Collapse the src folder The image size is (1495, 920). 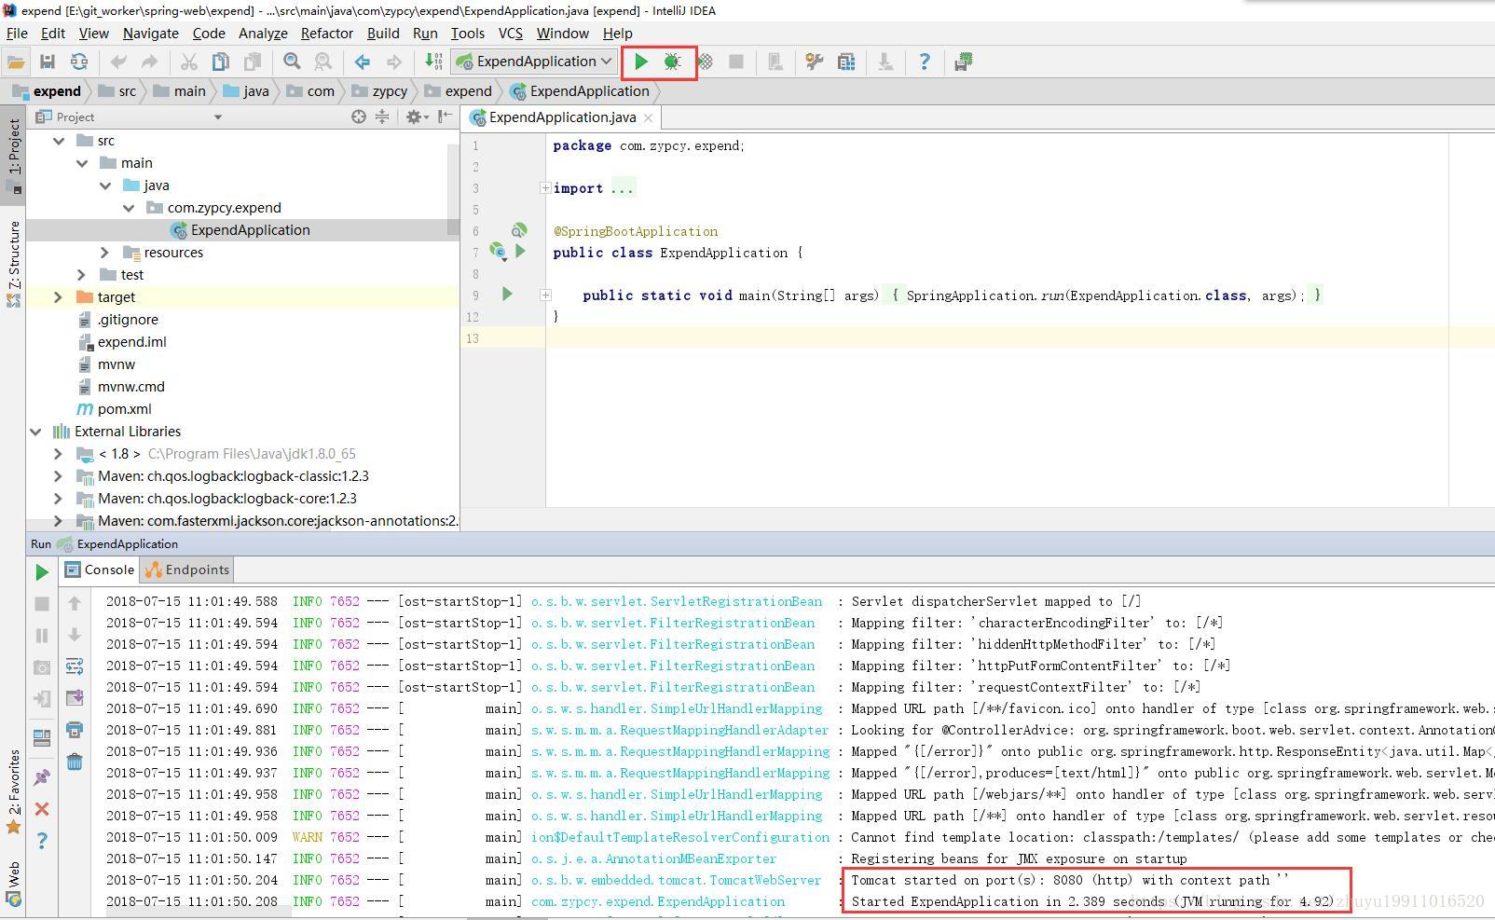59,141
